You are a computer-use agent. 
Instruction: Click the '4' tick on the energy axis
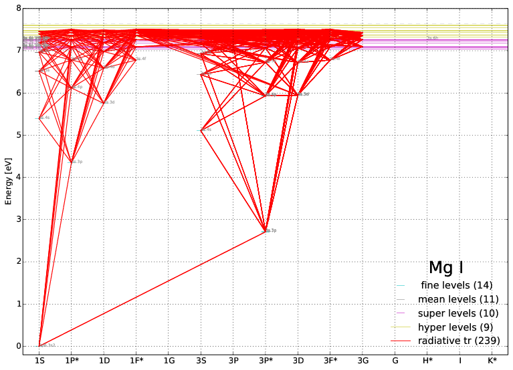tap(18, 177)
